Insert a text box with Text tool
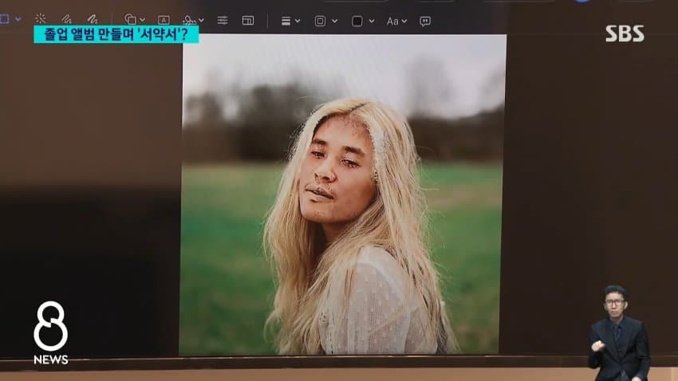 [164, 20]
